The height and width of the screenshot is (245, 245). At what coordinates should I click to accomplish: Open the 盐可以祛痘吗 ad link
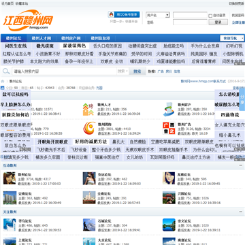point(16,95)
